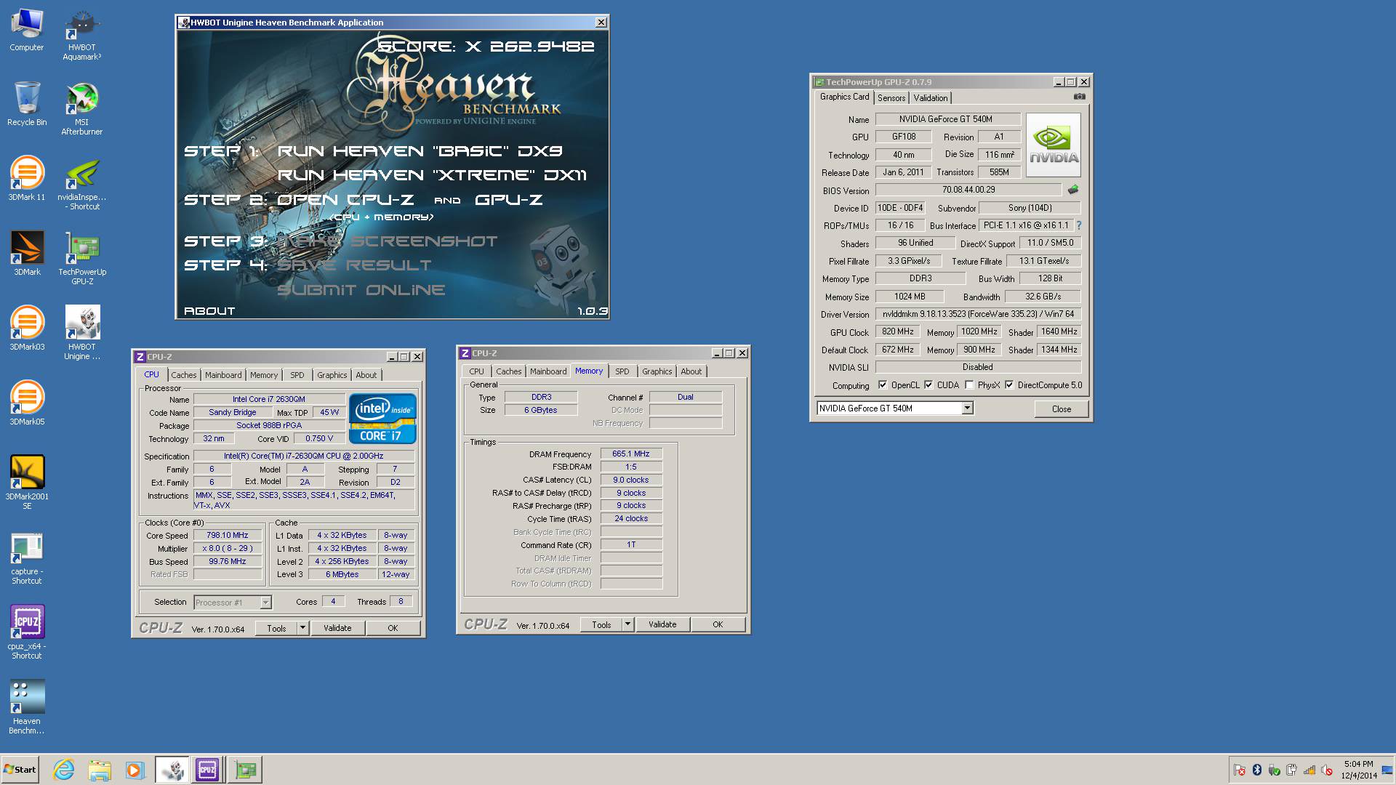Launch MSI Afterburner from the desktop
The image size is (1396, 785).
(x=82, y=109)
